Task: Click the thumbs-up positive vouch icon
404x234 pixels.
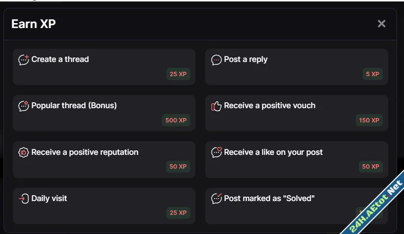Action: point(217,106)
